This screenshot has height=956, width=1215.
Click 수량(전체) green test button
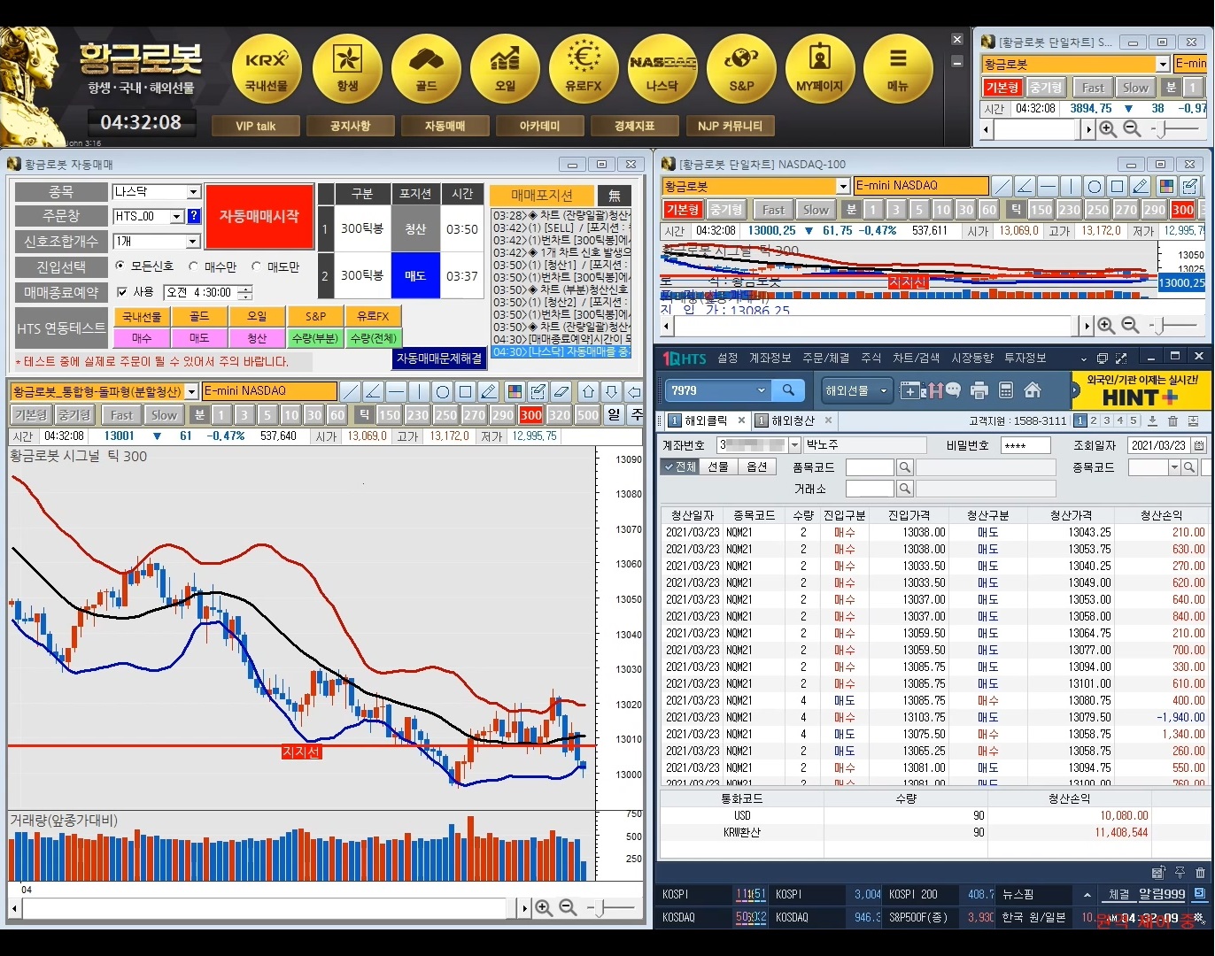point(373,338)
